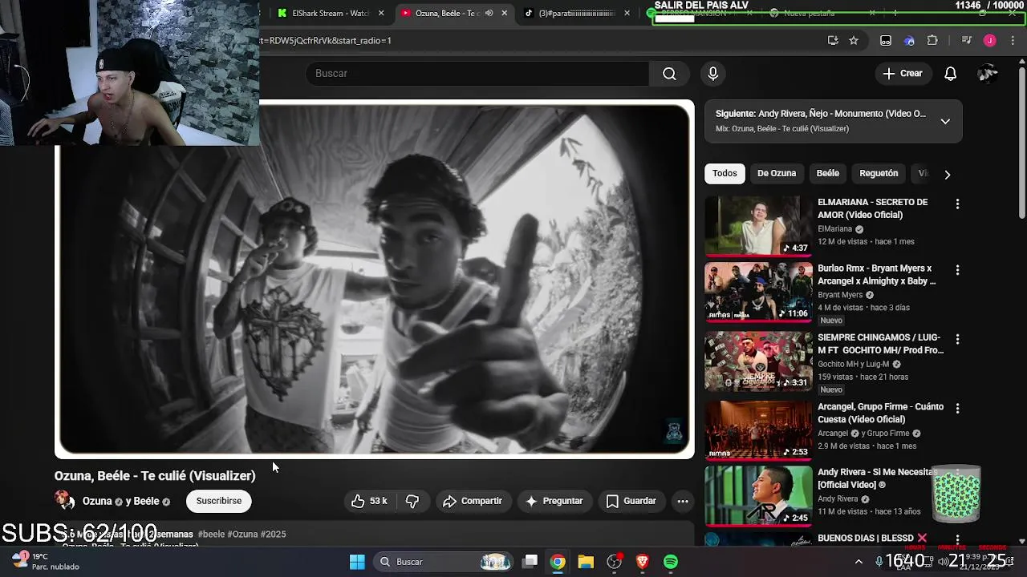Open Windows Start menu
Image resolution: width=1027 pixels, height=577 pixels.
(x=358, y=562)
